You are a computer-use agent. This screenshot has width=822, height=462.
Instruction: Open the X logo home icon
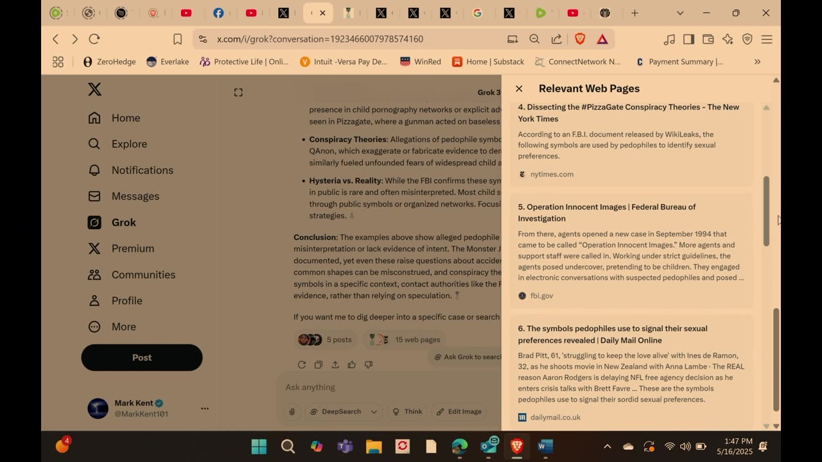[x=94, y=89]
